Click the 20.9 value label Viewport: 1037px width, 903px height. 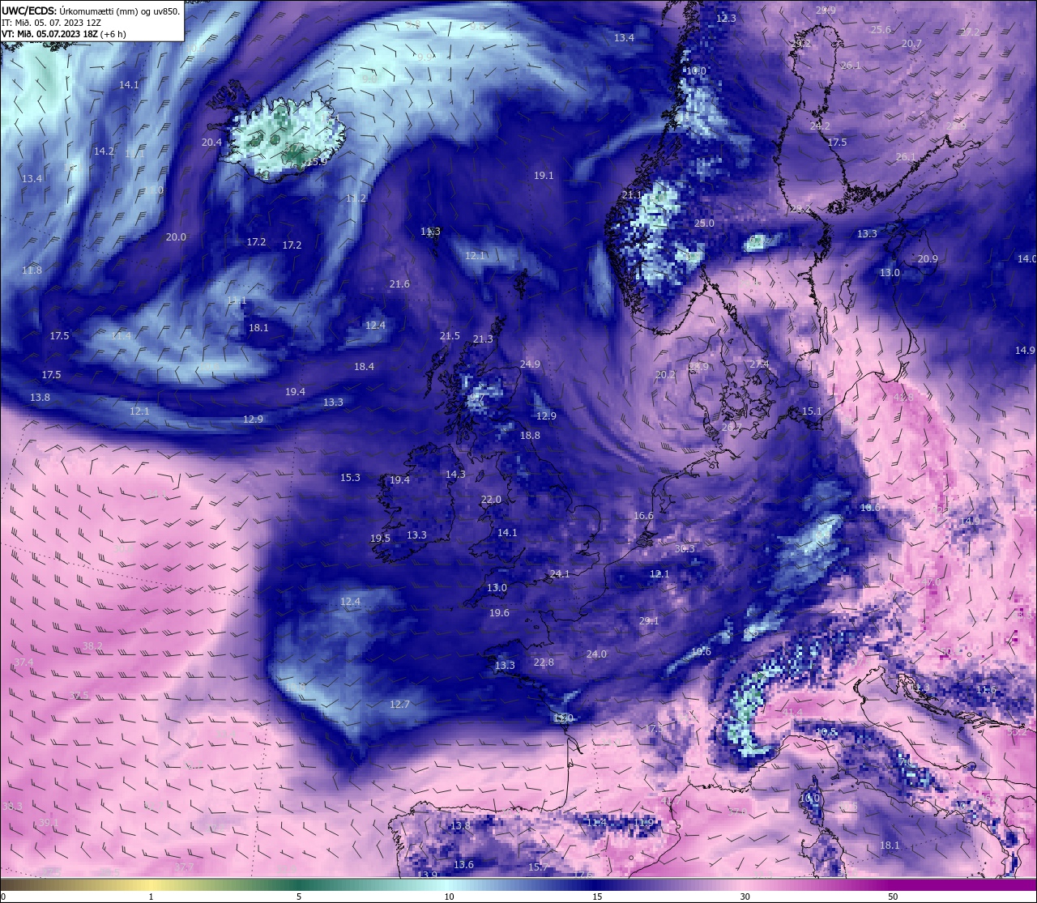pos(928,259)
